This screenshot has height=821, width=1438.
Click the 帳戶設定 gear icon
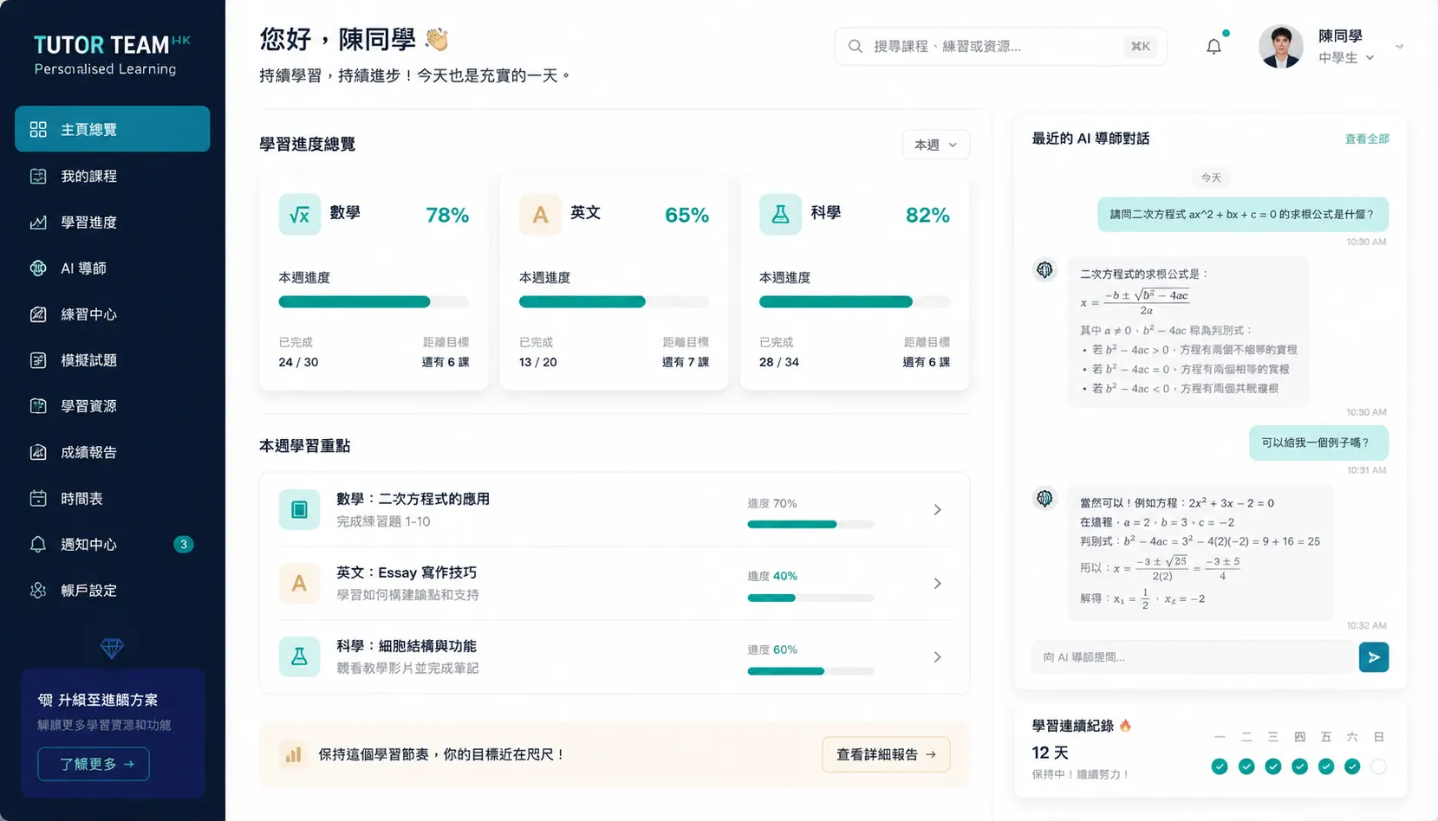click(38, 590)
